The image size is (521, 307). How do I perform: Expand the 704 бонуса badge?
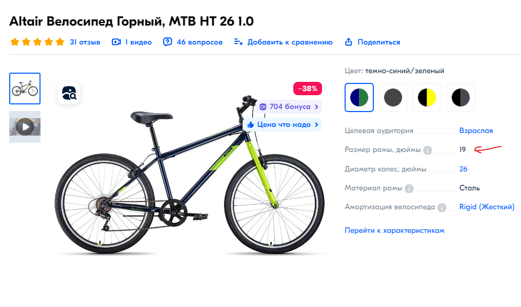(x=289, y=107)
